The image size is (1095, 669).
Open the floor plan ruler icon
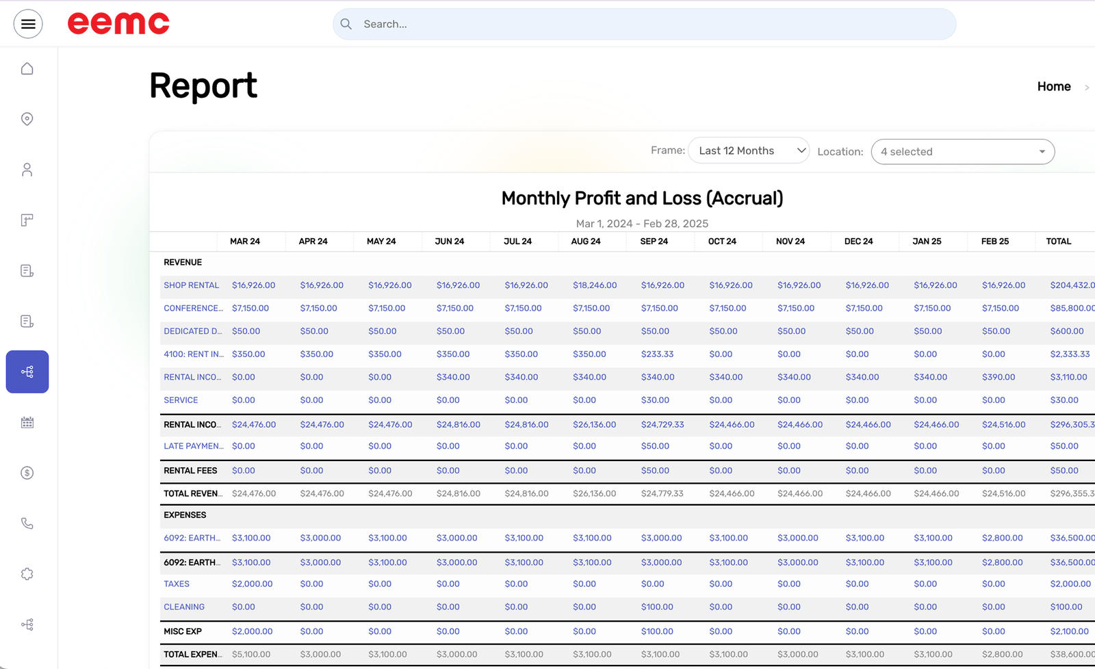[27, 220]
